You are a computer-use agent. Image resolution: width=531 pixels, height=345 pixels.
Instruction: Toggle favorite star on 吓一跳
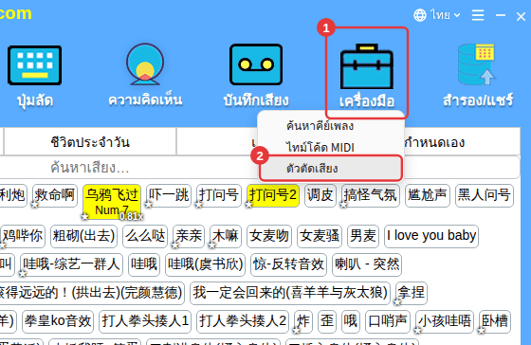click(x=148, y=205)
